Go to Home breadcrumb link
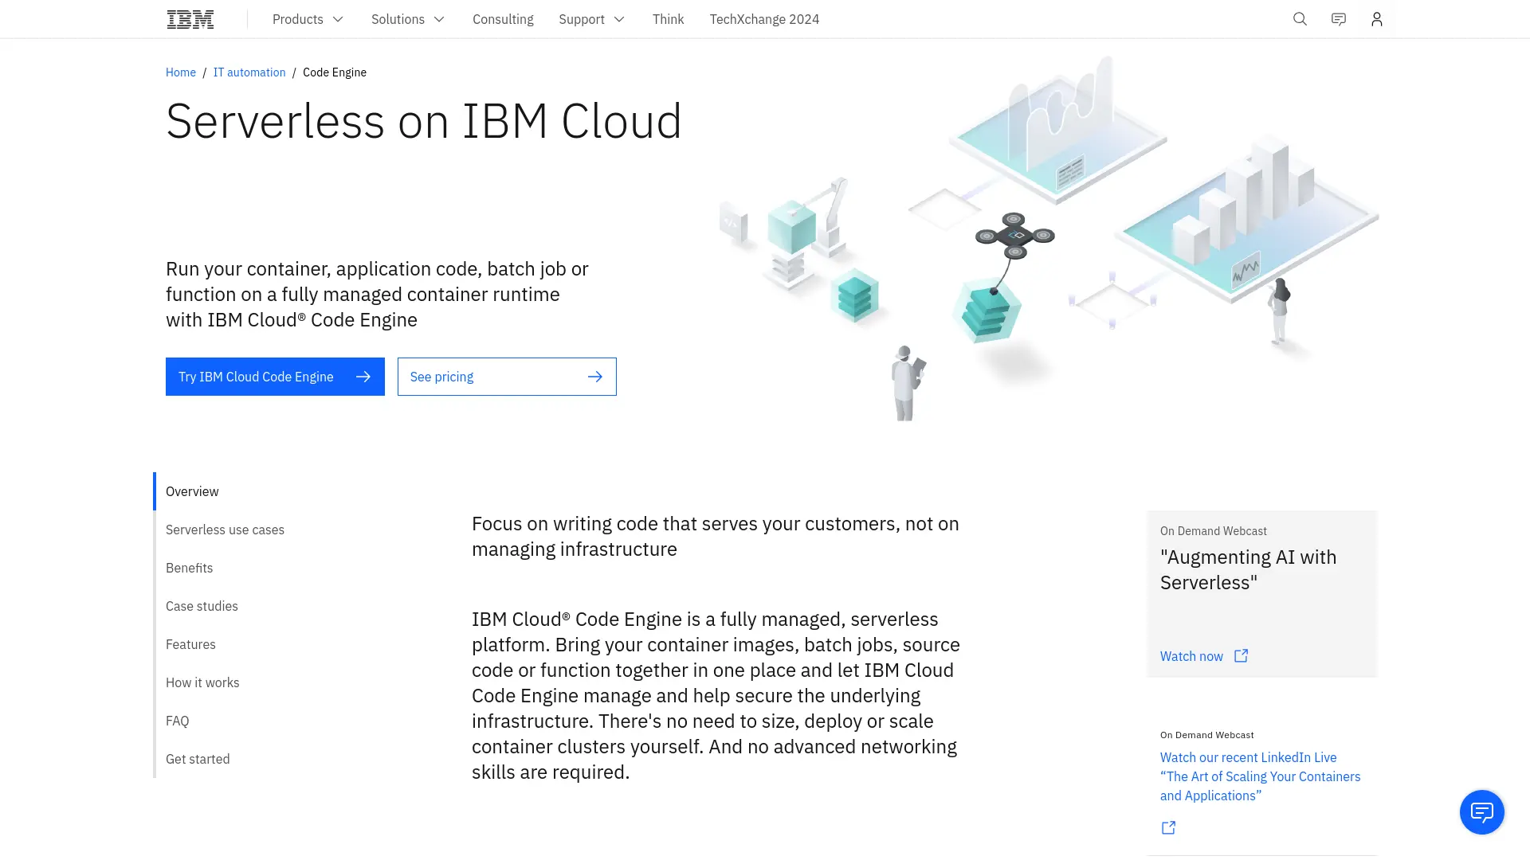Viewport: 1530px width, 860px height. pyautogui.click(x=181, y=72)
